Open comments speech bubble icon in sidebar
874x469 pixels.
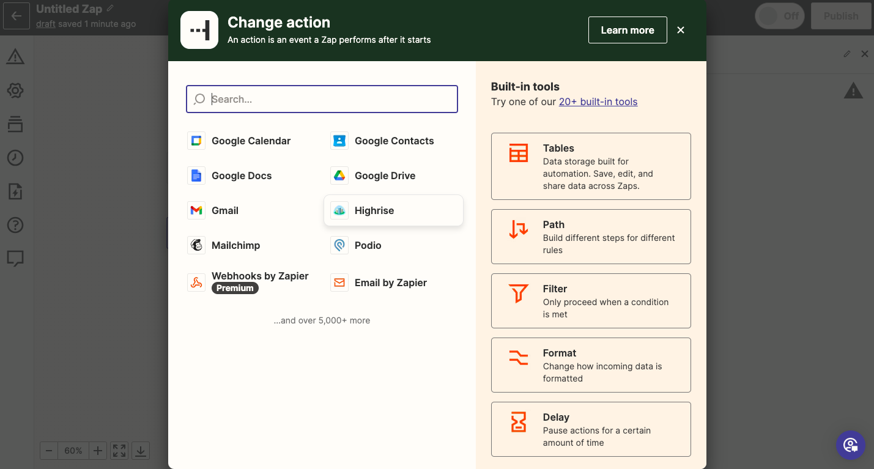(x=15, y=259)
